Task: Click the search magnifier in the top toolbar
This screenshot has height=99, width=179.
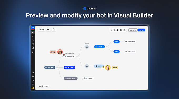Action: [x=115, y=30]
